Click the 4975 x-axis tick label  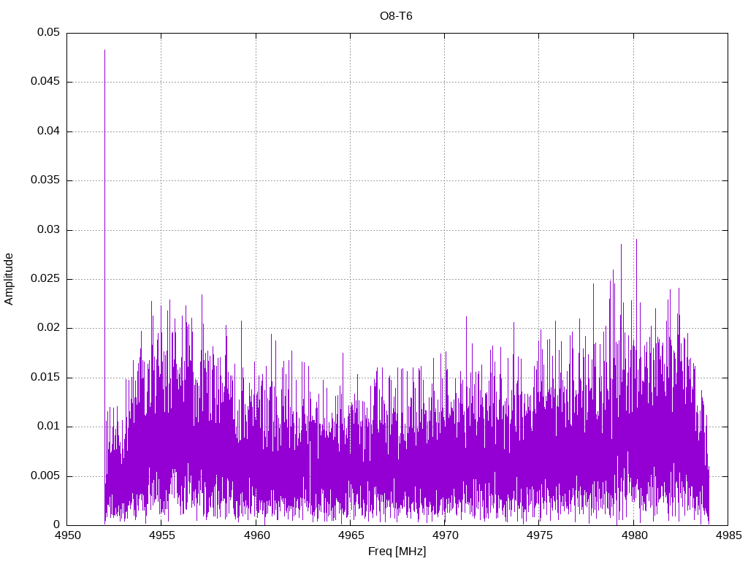538,535
